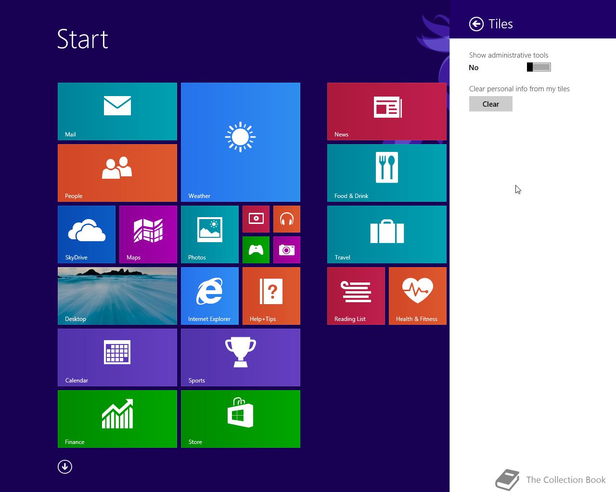Open the Store tile
Viewport: 616px width, 492px height.
[241, 419]
